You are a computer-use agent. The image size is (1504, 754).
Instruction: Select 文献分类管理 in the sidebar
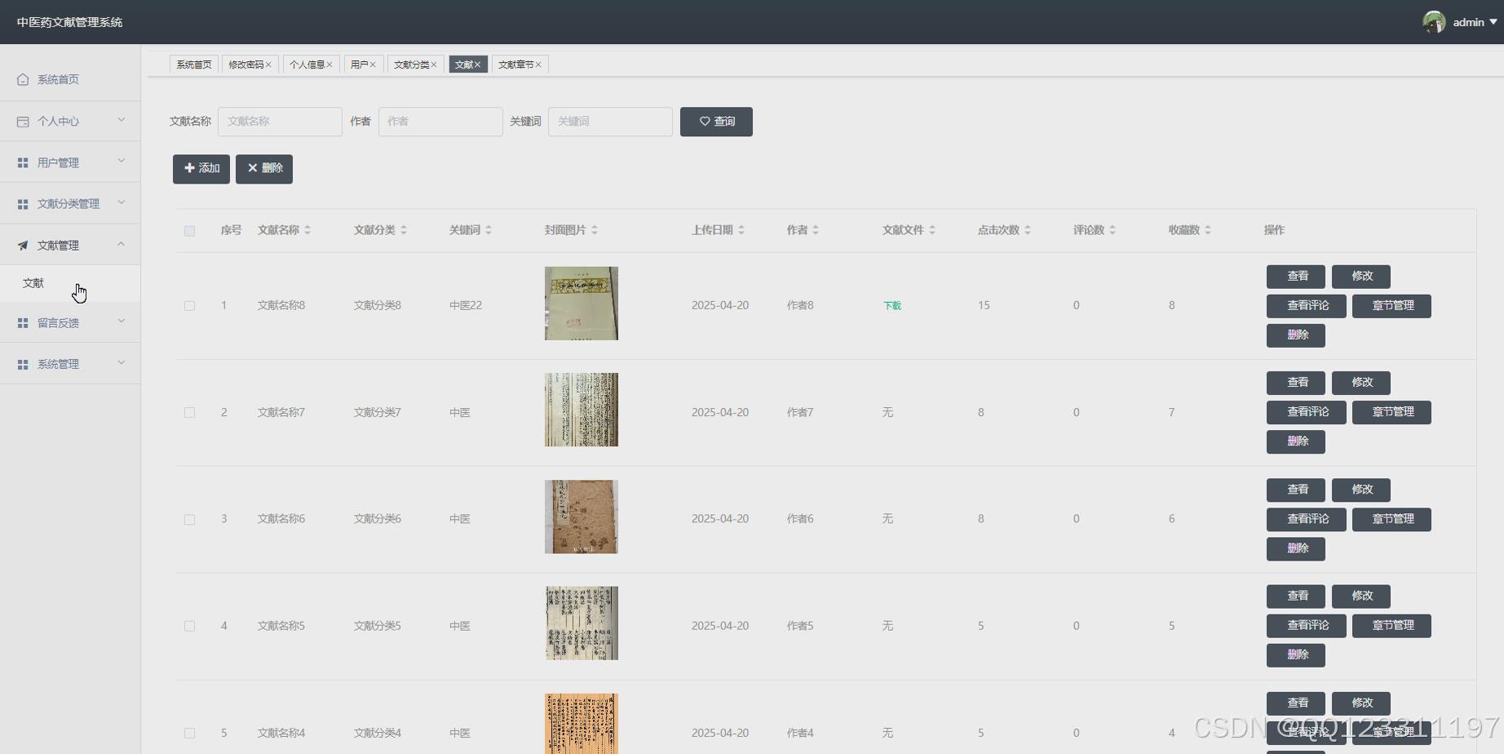point(69,203)
